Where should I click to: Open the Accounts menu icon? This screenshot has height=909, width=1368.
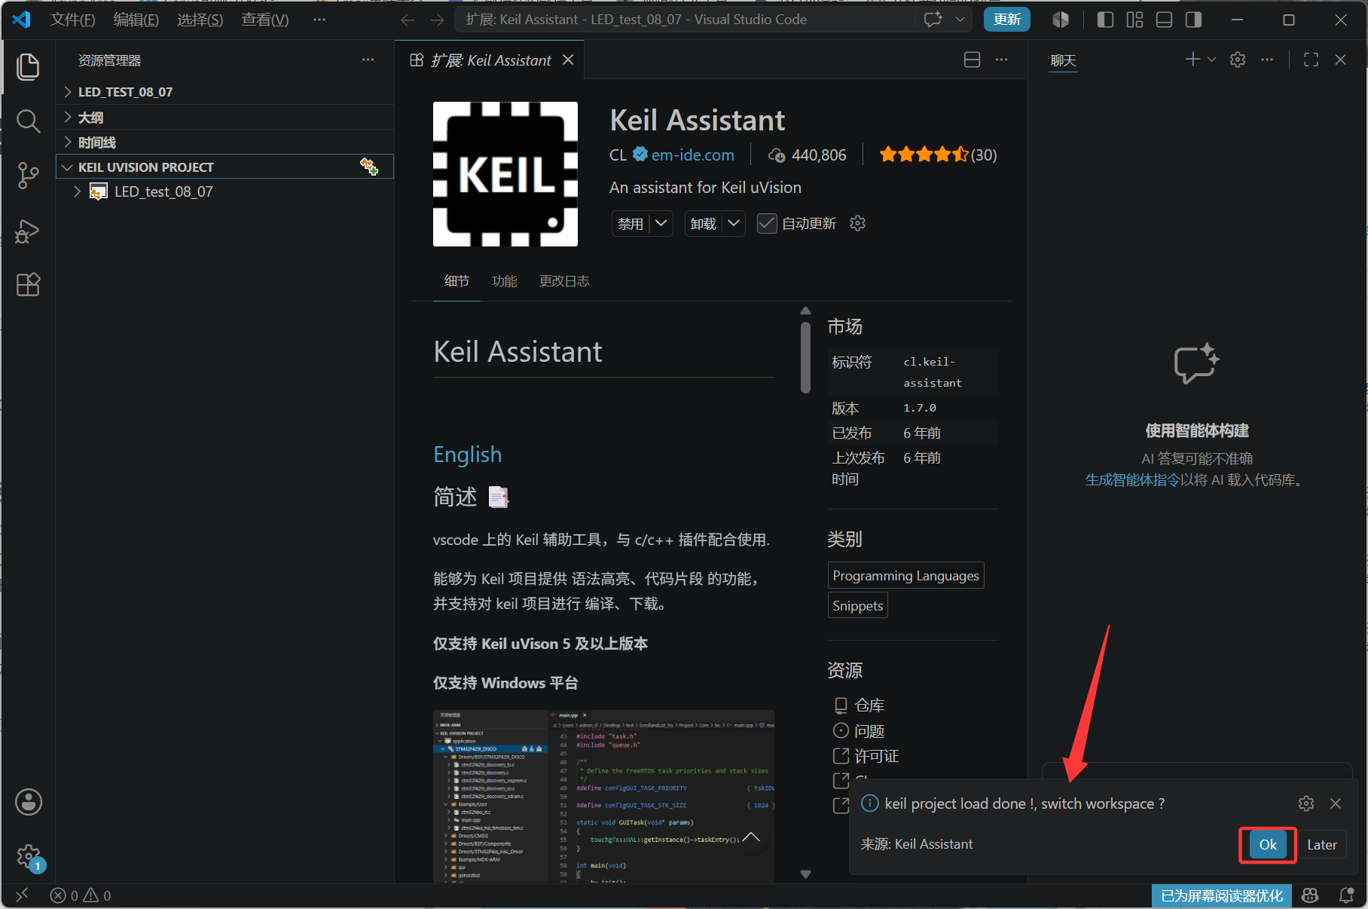point(29,802)
